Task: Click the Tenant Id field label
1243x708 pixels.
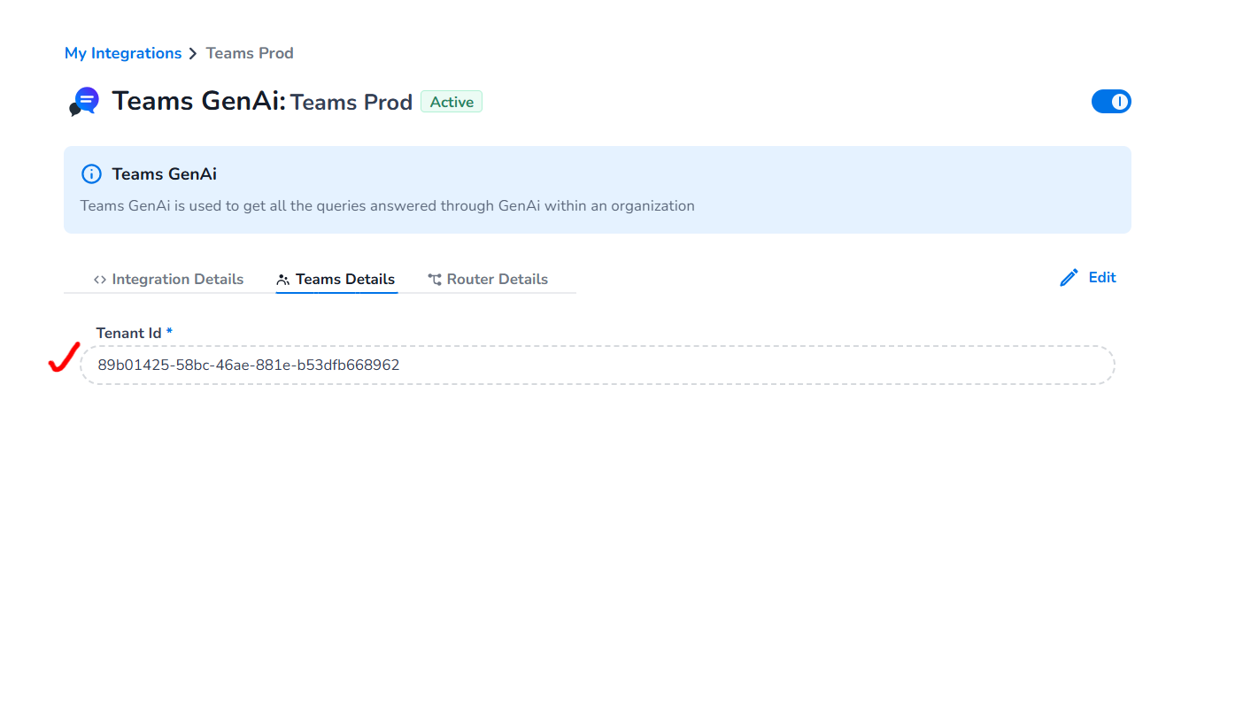Action: tap(129, 333)
